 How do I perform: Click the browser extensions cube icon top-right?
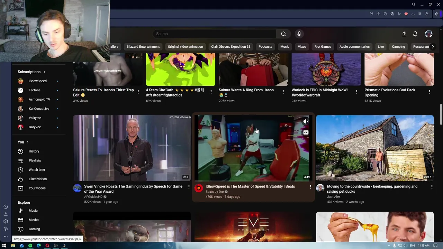(x=437, y=14)
